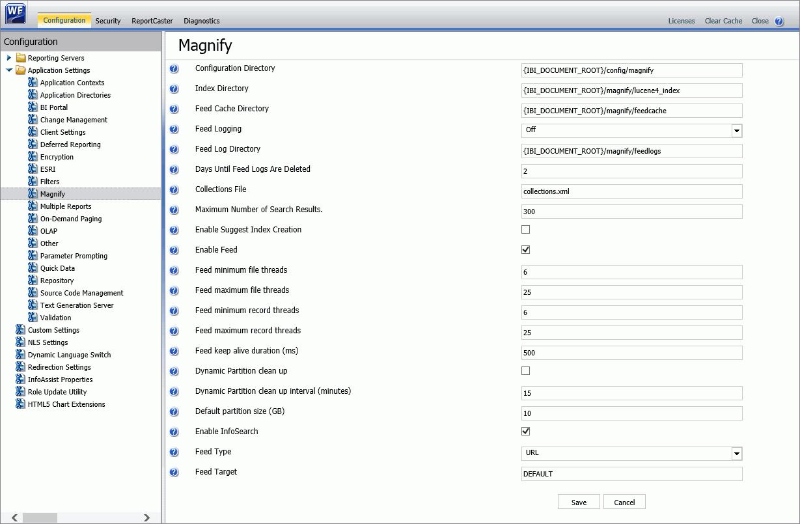800x524 pixels.
Task: Switch to the Security tab
Action: tap(108, 21)
